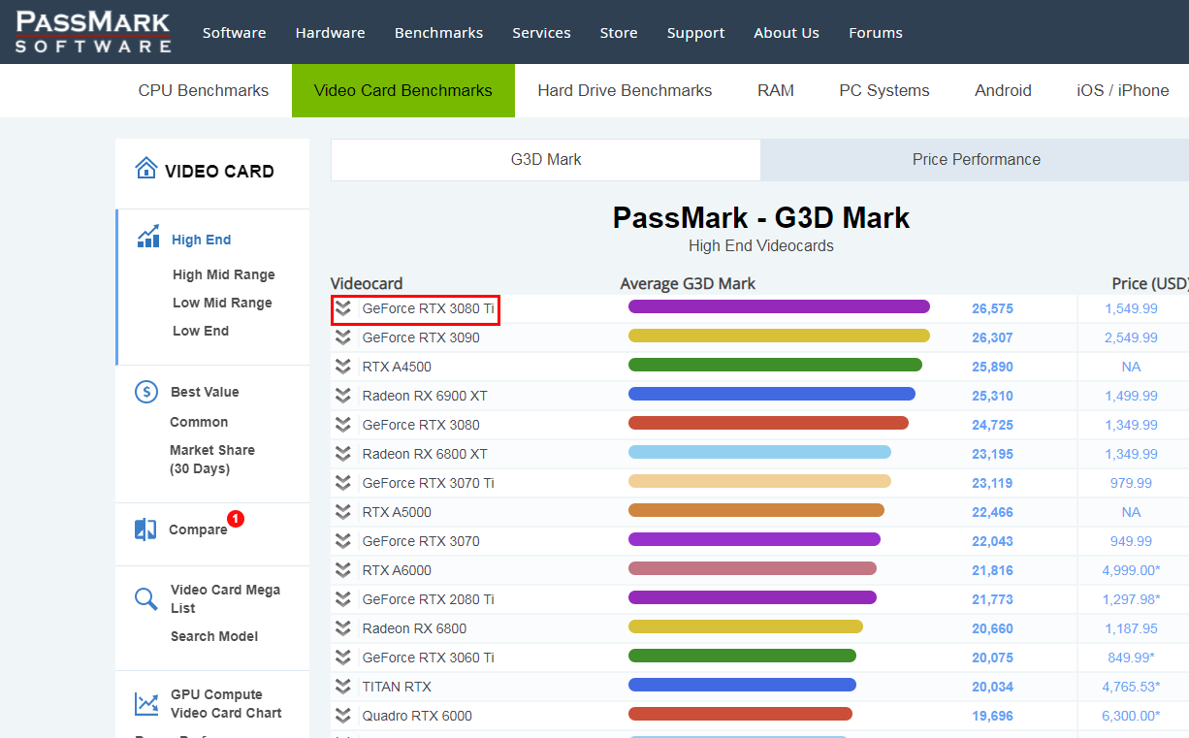This screenshot has width=1189, height=738.
Task: Go to Forums
Action: point(876,33)
